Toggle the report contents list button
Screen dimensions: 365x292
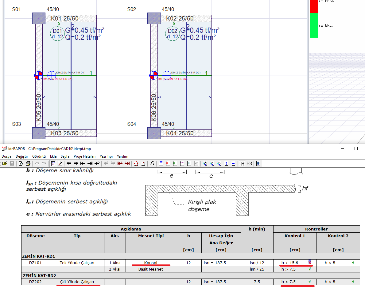53,163
